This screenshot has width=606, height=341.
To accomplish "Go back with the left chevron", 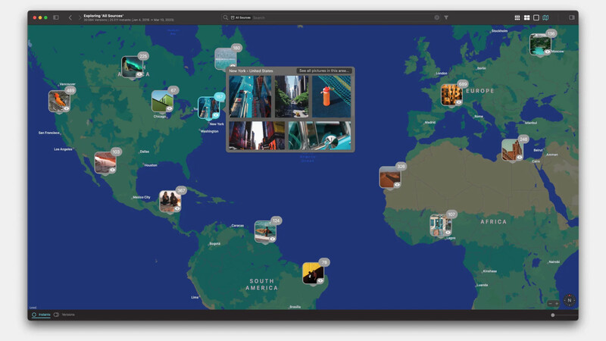I will 70,17.
